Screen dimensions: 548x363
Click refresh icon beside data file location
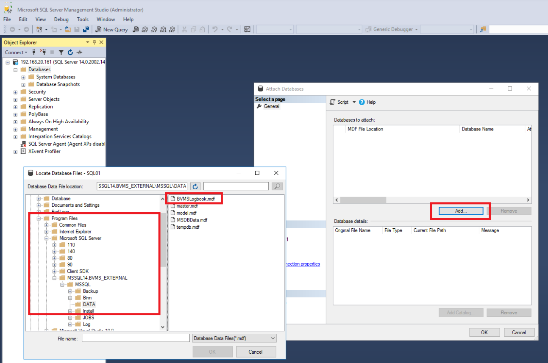pos(195,186)
